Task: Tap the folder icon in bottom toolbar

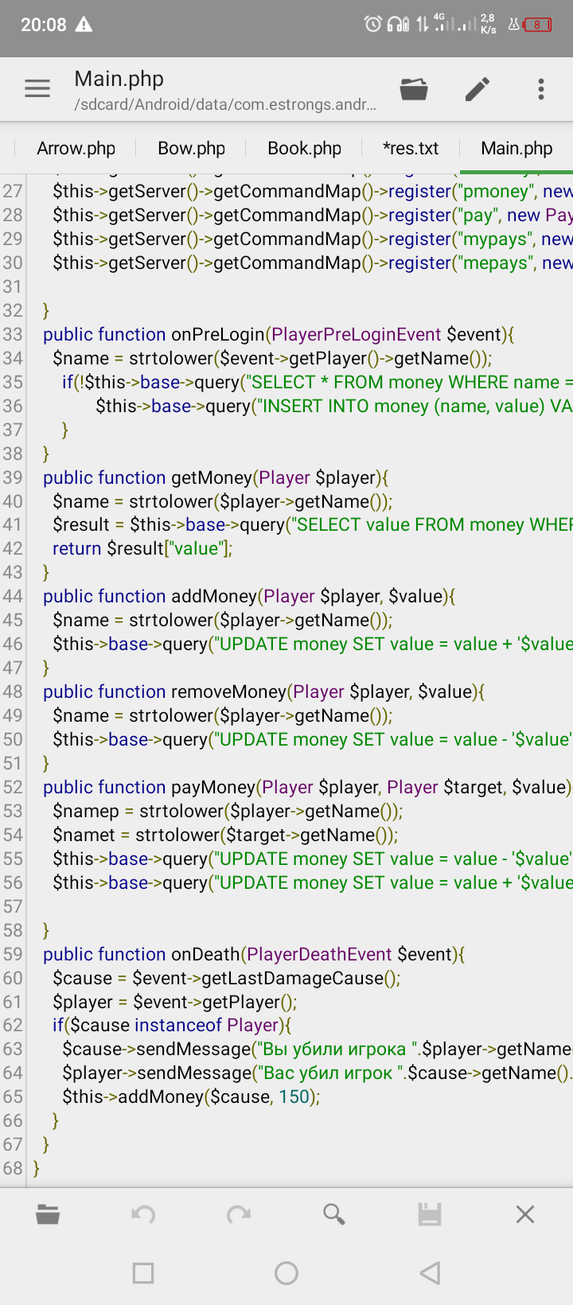Action: (48, 1214)
